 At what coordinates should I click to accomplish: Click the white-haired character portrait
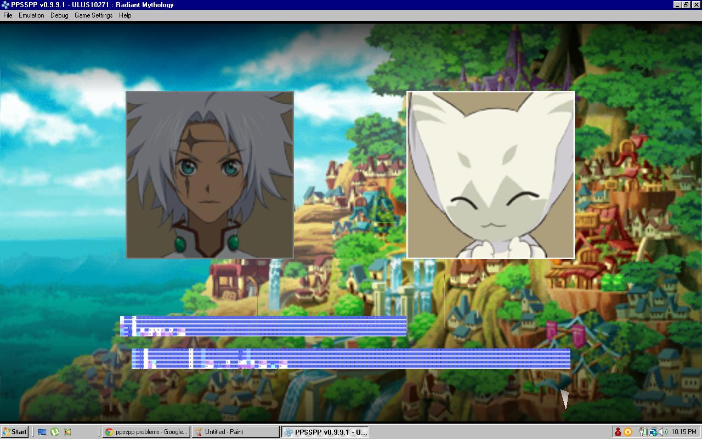(210, 175)
